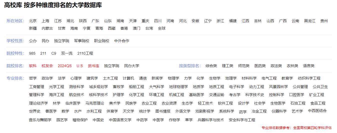Open the 计算机 subject ranking

point(128,78)
